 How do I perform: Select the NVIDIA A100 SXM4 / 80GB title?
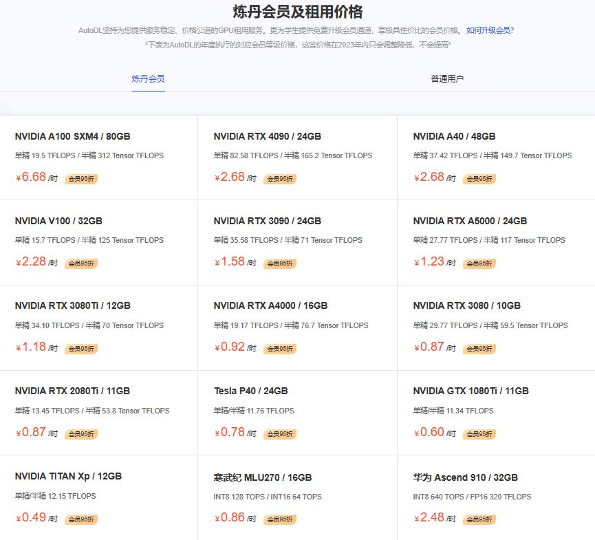click(72, 136)
